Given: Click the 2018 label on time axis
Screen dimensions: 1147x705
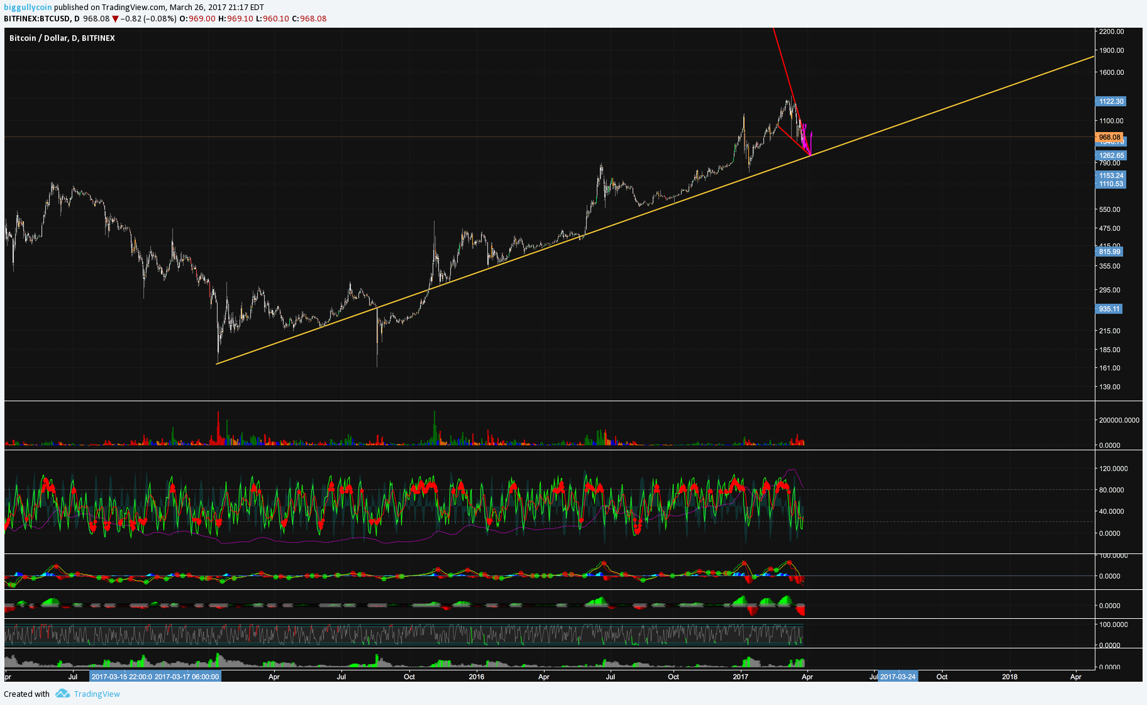Looking at the screenshot, I should pos(1009,677).
